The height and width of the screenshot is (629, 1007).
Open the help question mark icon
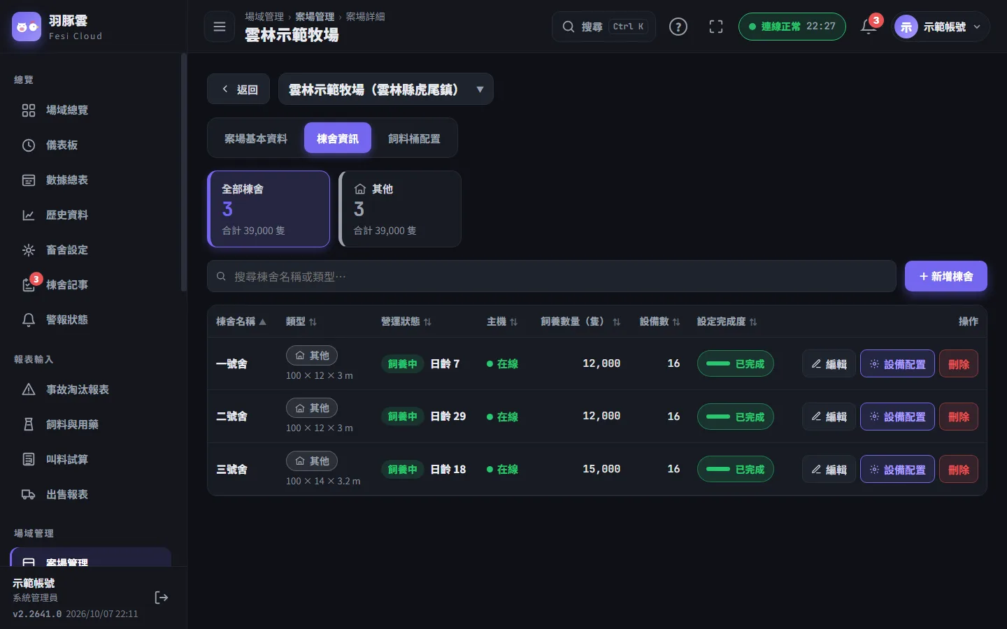pos(678,27)
